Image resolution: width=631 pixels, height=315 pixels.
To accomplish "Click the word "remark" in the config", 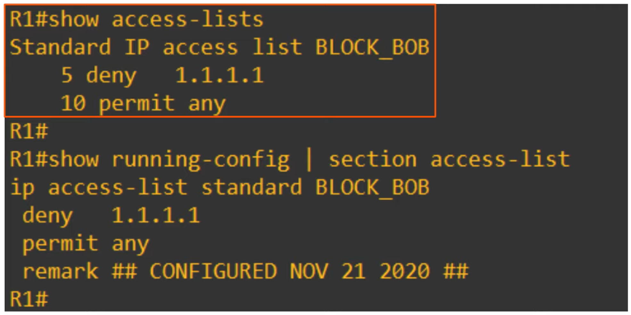I will [x=60, y=271].
